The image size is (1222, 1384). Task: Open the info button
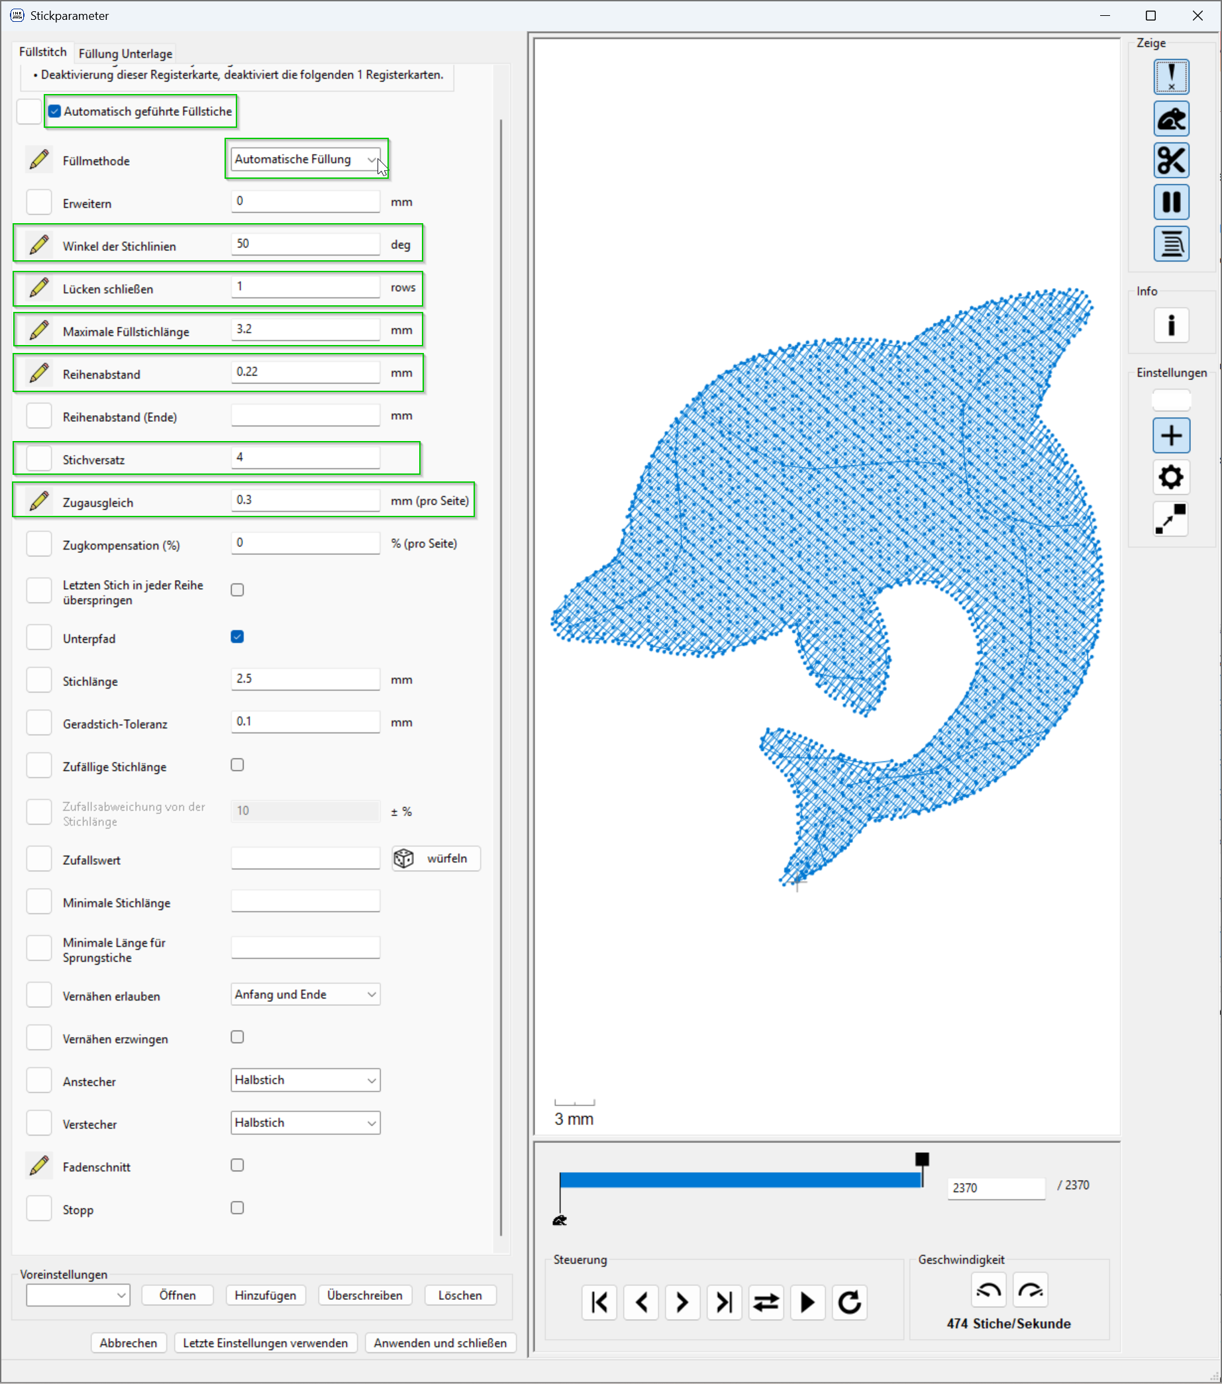click(x=1170, y=326)
